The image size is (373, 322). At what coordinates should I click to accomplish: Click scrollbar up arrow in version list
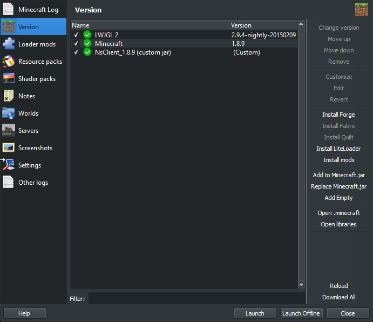click(301, 24)
